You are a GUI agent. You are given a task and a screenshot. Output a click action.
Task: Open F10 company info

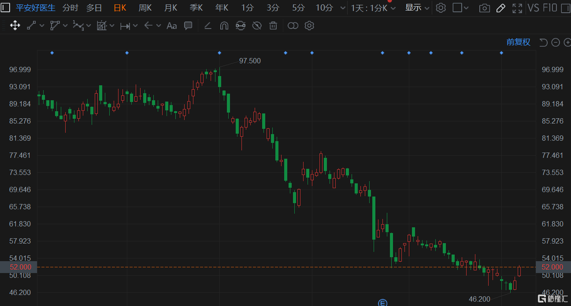click(x=550, y=7)
